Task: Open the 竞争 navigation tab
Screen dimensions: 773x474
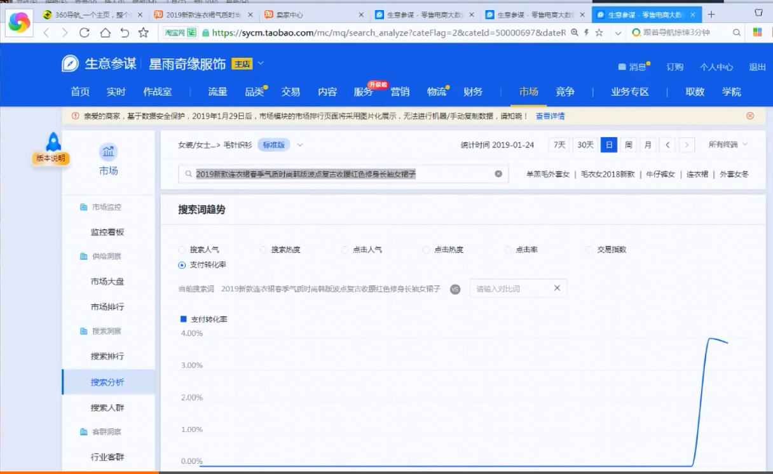Action: [564, 91]
